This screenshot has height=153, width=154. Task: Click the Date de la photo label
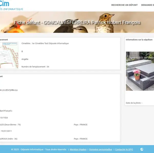[x=134, y=103]
